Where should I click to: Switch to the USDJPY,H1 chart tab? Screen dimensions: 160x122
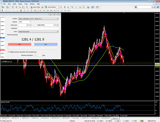pos(85,118)
